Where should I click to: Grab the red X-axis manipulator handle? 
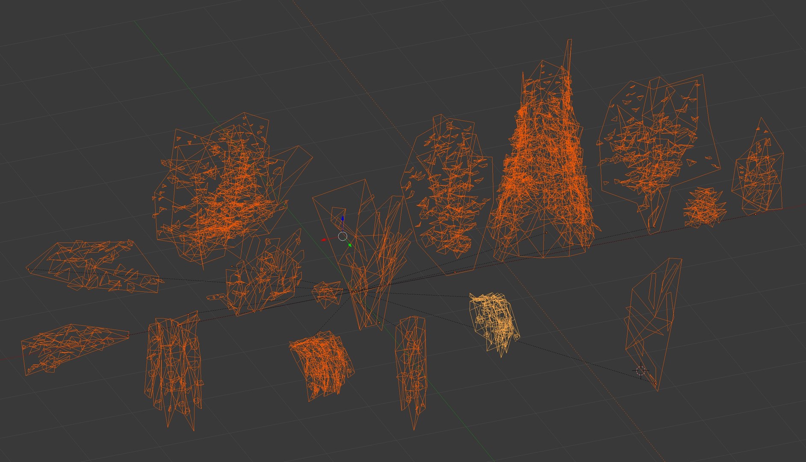324,240
